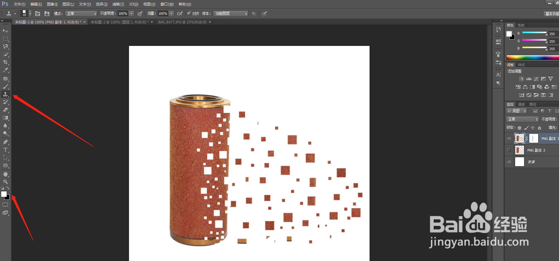
Task: Change the screen mode
Action: tap(5, 213)
